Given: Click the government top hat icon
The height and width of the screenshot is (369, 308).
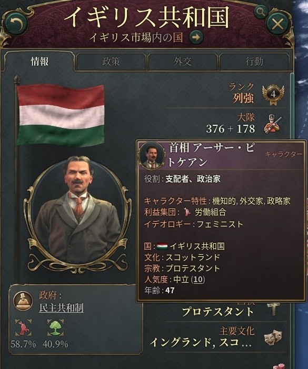Looking at the screenshot, I should (23, 301).
